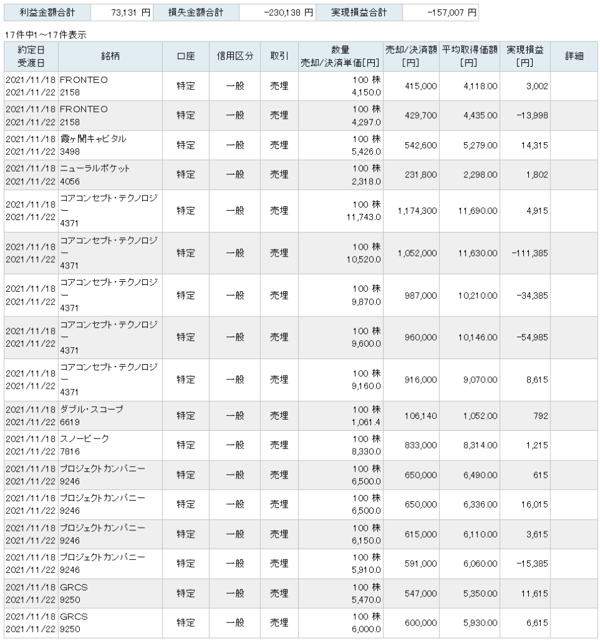The height and width of the screenshot is (644, 600).
Task: Click the 利益金額合計 label
Action: 47,13
